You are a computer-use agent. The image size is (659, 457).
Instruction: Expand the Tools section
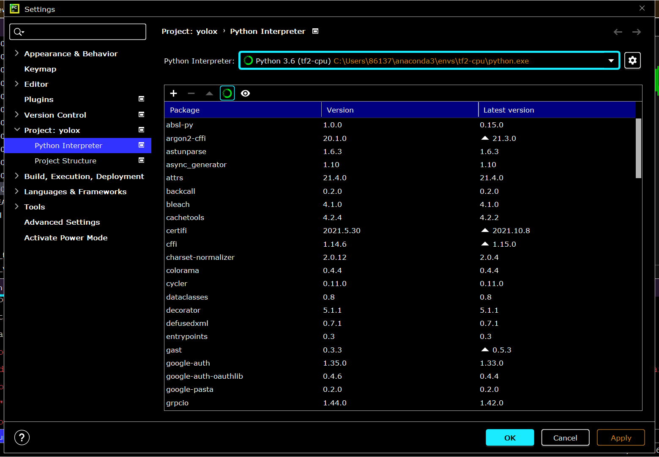coord(16,206)
